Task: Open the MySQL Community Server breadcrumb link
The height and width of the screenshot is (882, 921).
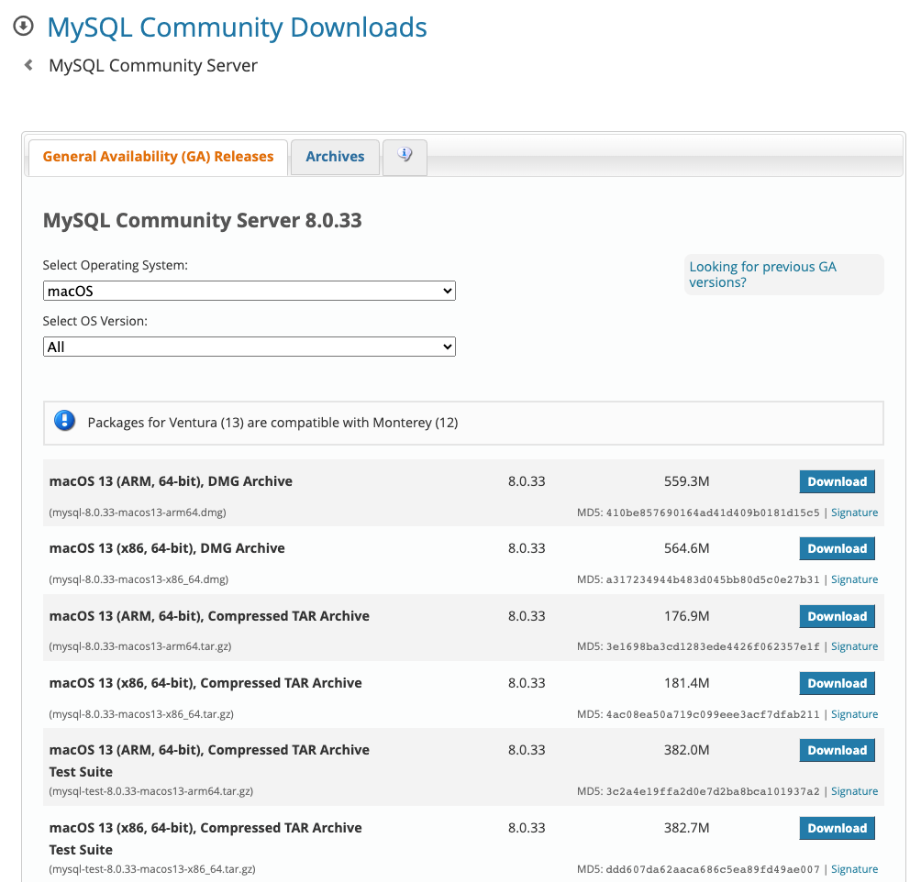Action: [x=153, y=66]
